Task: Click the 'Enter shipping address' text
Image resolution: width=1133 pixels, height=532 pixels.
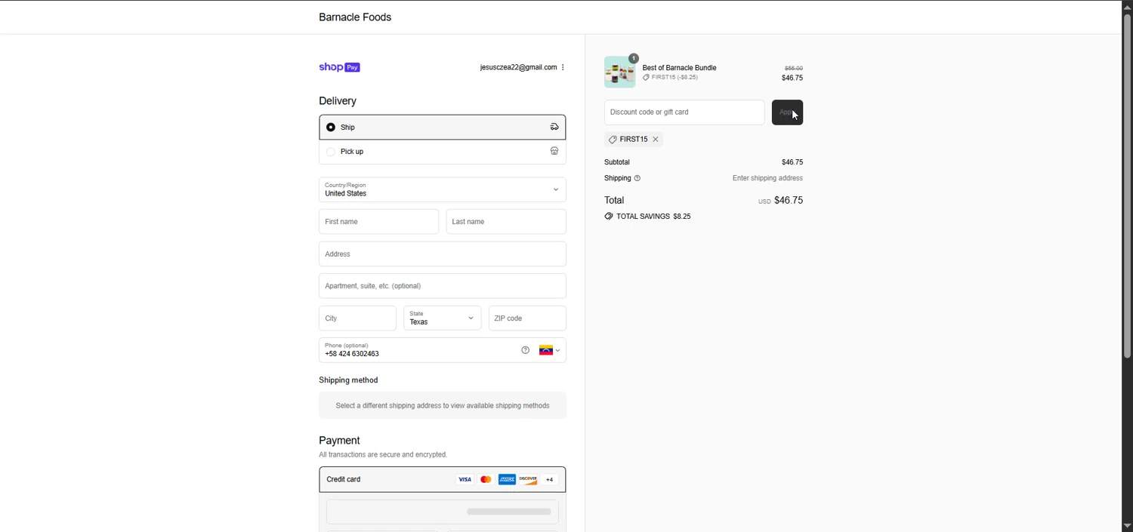Action: [767, 178]
